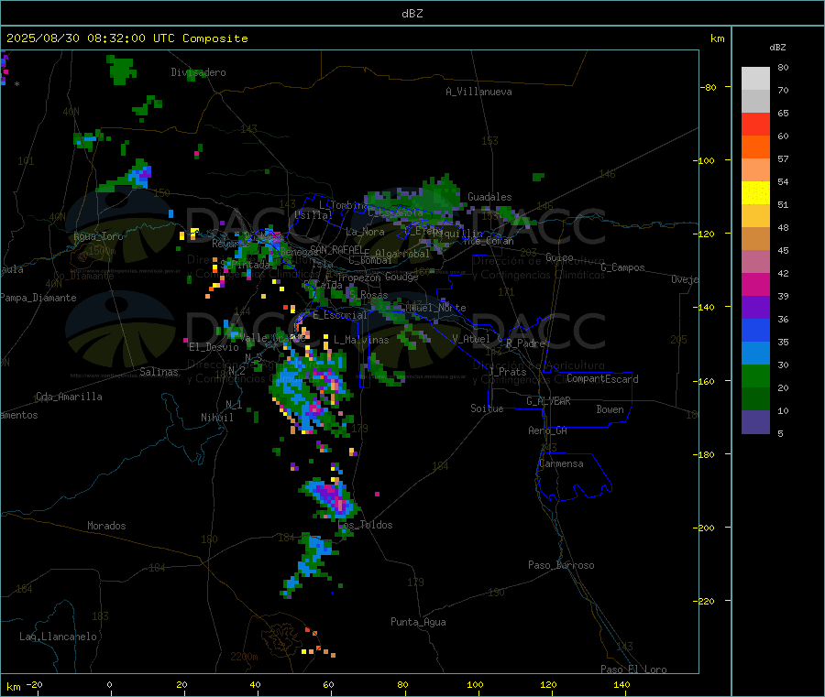Click the E_Escorial location label
Screen dimensions: 825x697
339,315
